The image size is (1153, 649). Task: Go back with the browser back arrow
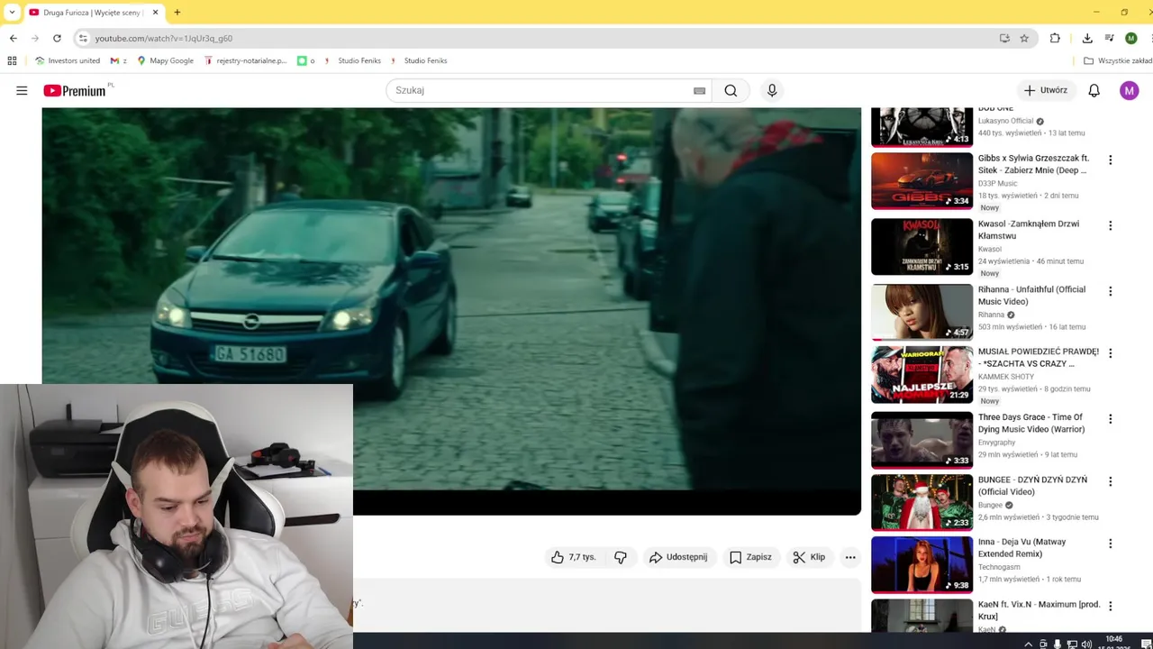13,38
